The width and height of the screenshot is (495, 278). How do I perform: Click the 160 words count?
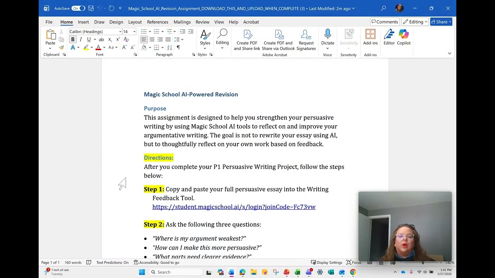tap(73, 263)
